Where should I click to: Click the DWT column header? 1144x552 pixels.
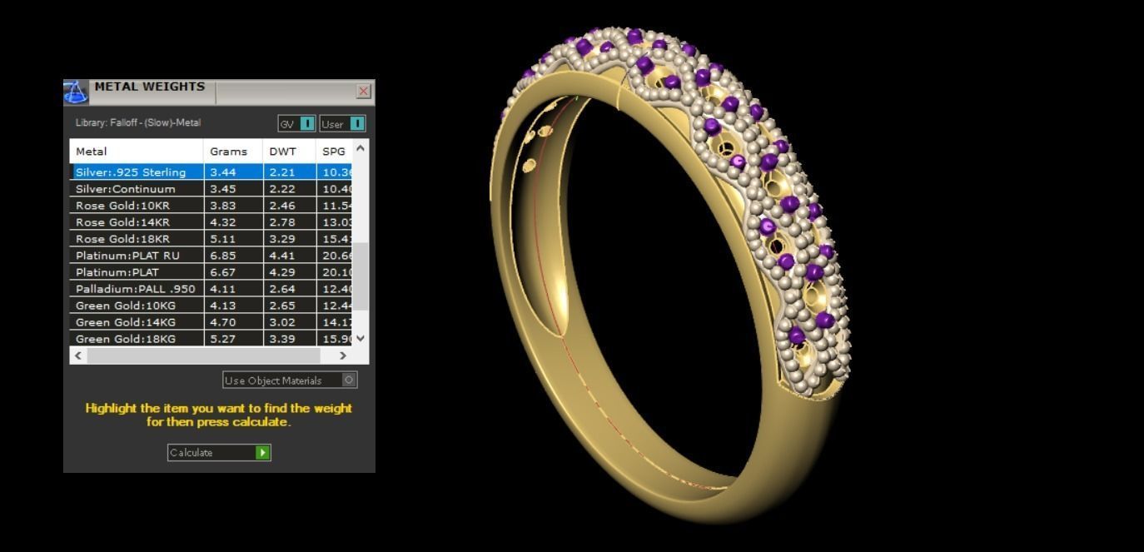pyautogui.click(x=290, y=151)
